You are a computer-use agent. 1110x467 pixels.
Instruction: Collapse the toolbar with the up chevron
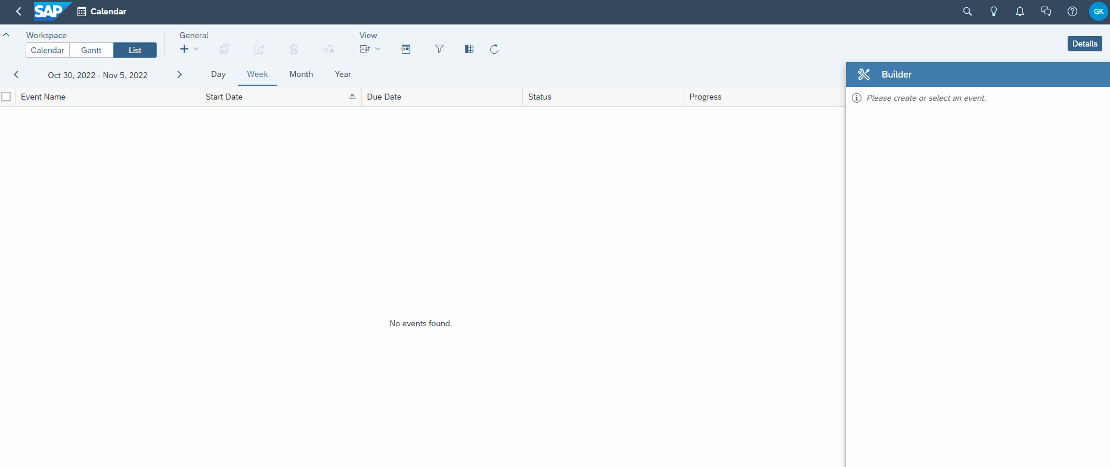[6, 35]
